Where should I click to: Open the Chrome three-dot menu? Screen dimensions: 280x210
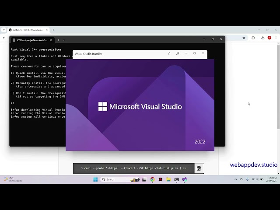276,38
